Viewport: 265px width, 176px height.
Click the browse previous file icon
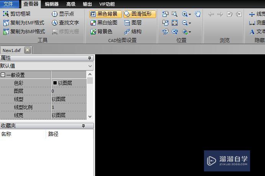[229, 14]
